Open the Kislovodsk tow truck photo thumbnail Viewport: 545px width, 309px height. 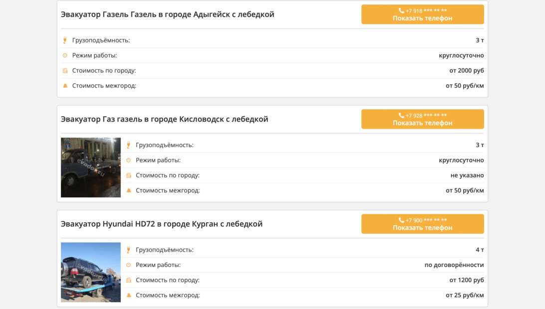tap(91, 167)
